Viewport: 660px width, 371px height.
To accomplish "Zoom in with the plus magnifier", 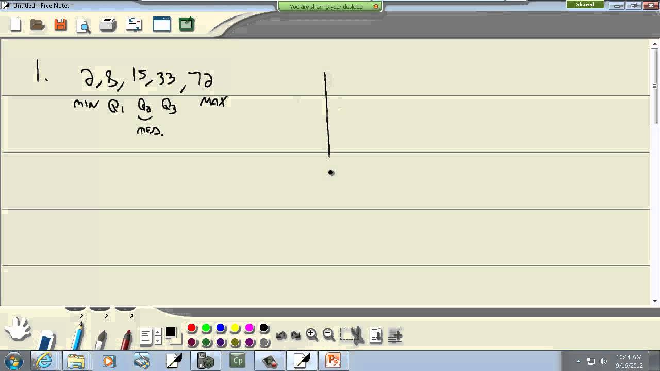I will [x=311, y=334].
